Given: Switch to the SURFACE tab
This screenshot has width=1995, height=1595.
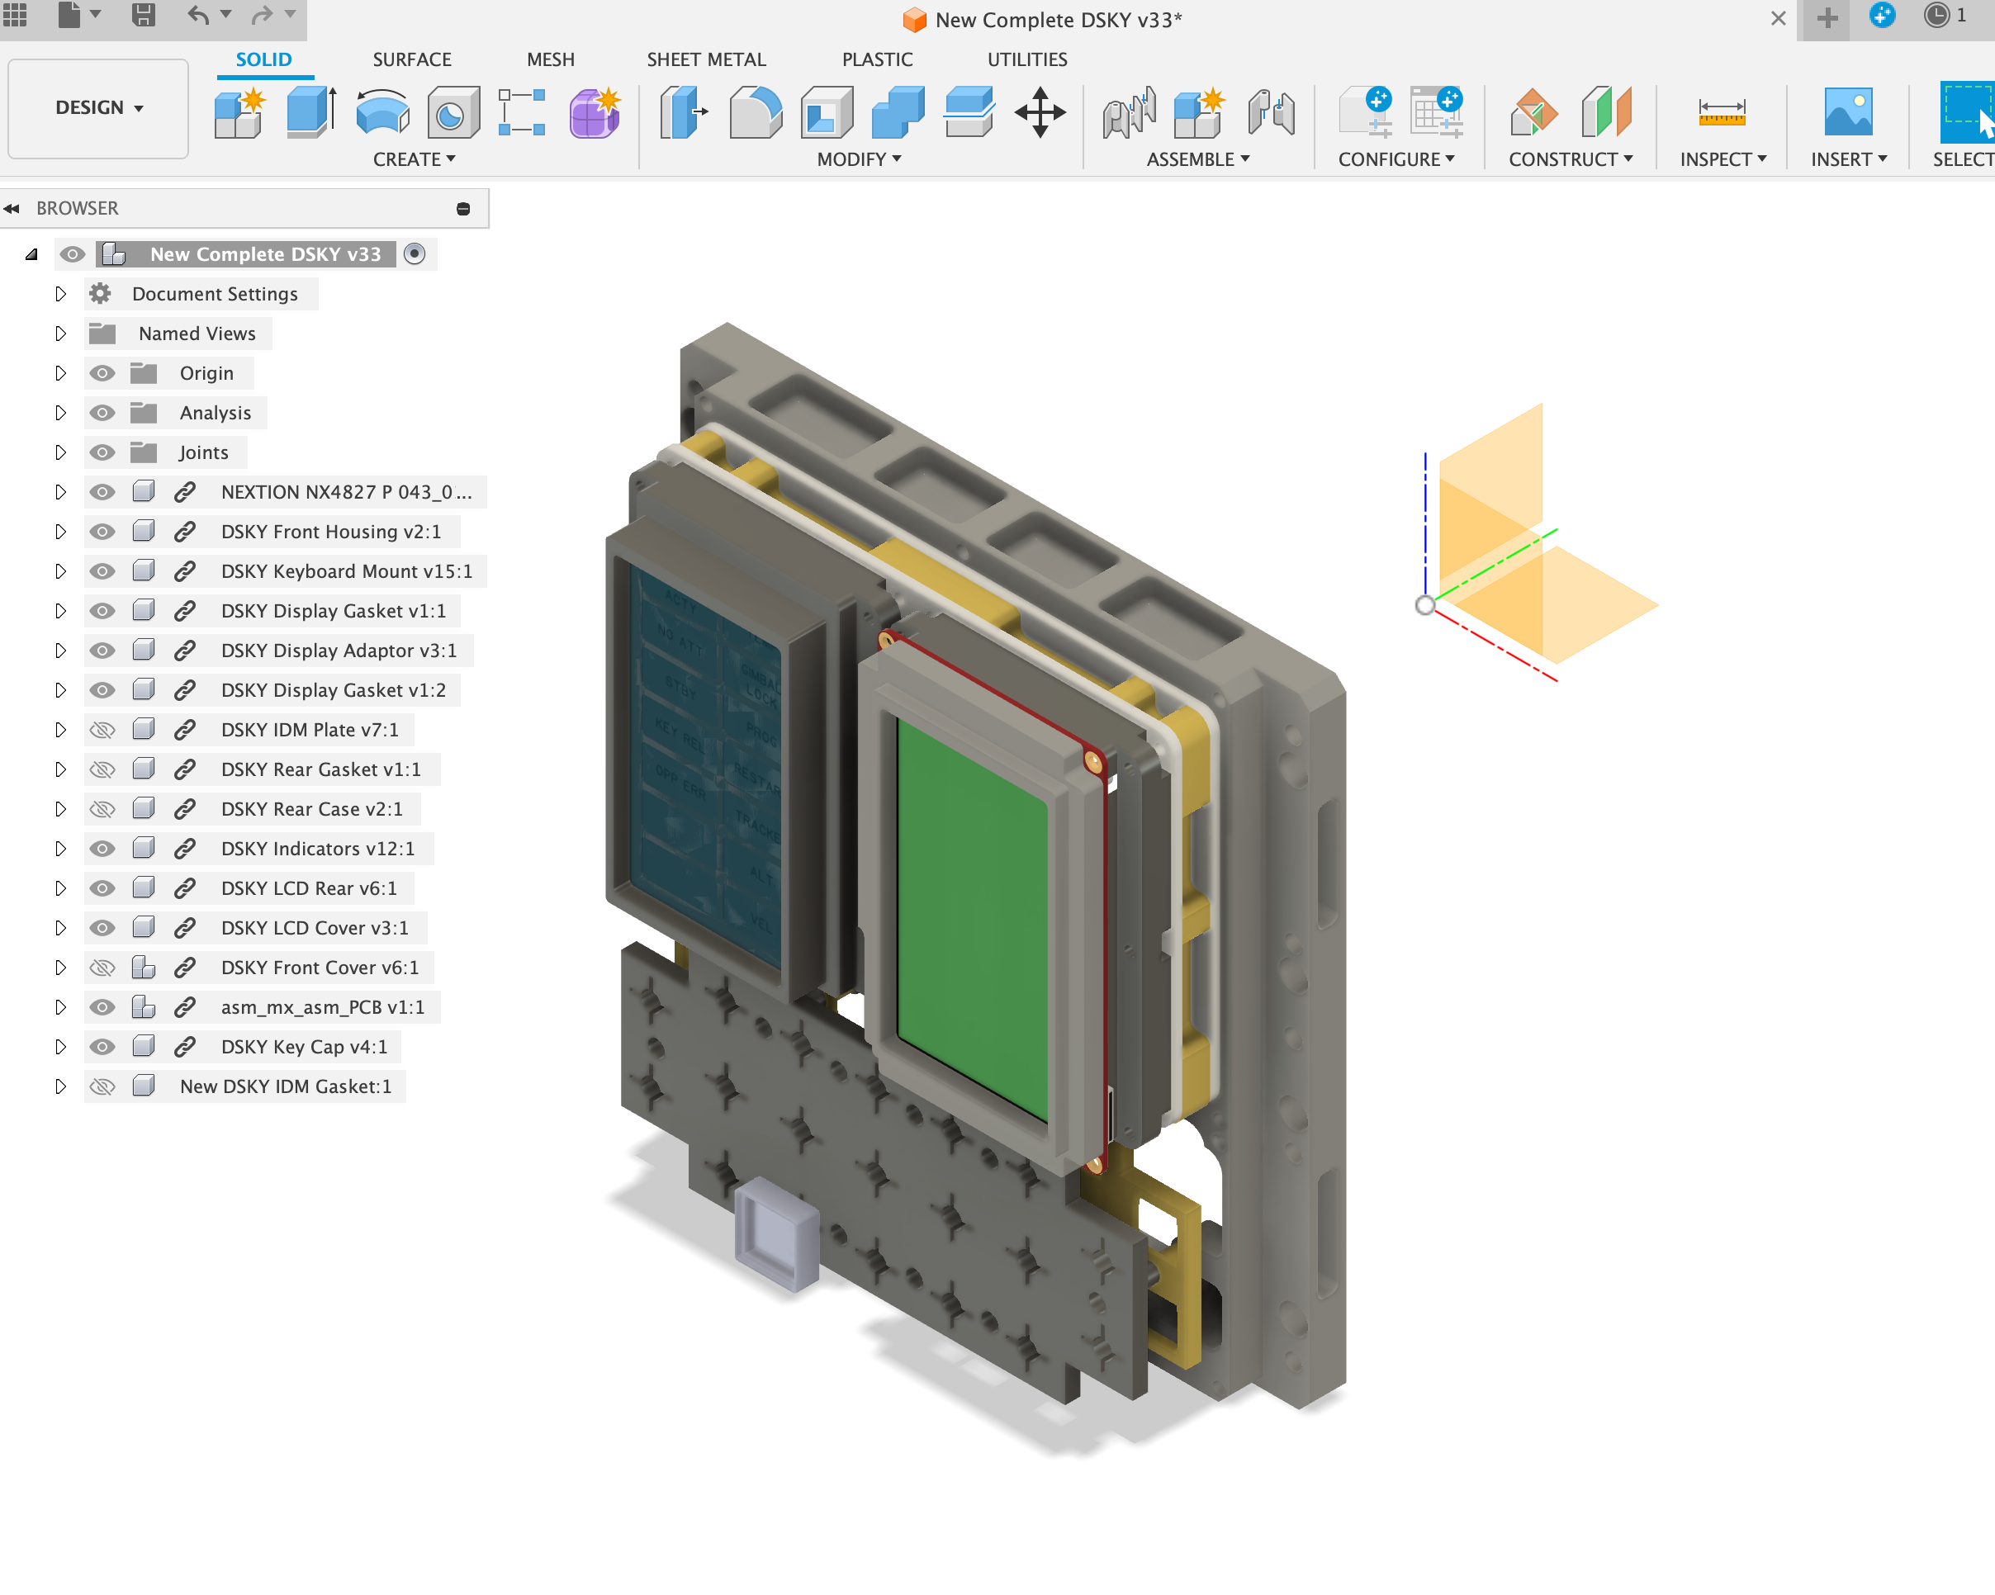Looking at the screenshot, I should pos(412,59).
